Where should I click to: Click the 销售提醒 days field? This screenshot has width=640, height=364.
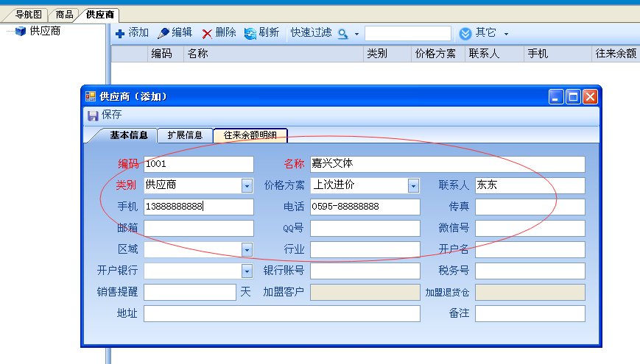coord(190,292)
